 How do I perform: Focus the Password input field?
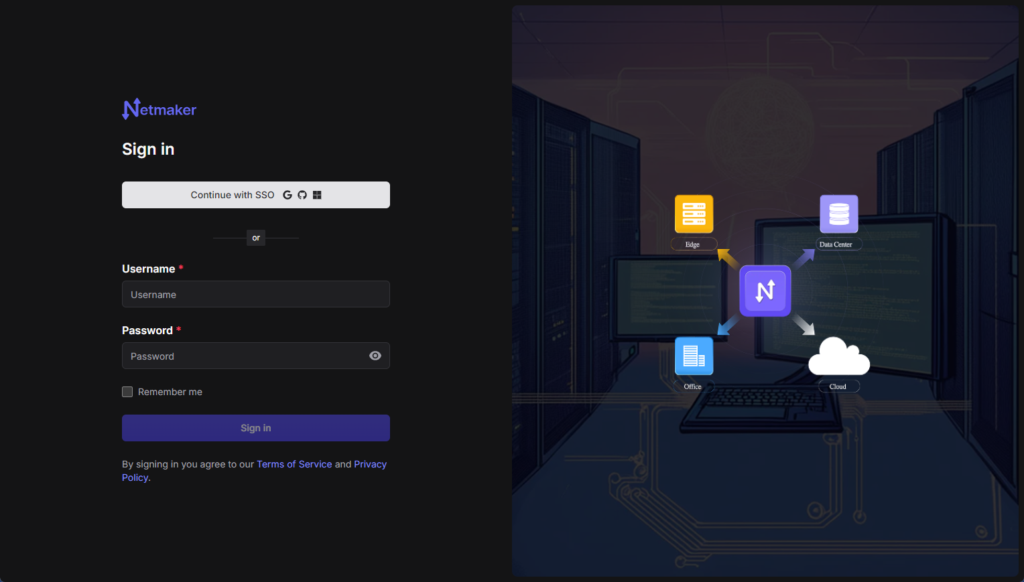pyautogui.click(x=256, y=356)
